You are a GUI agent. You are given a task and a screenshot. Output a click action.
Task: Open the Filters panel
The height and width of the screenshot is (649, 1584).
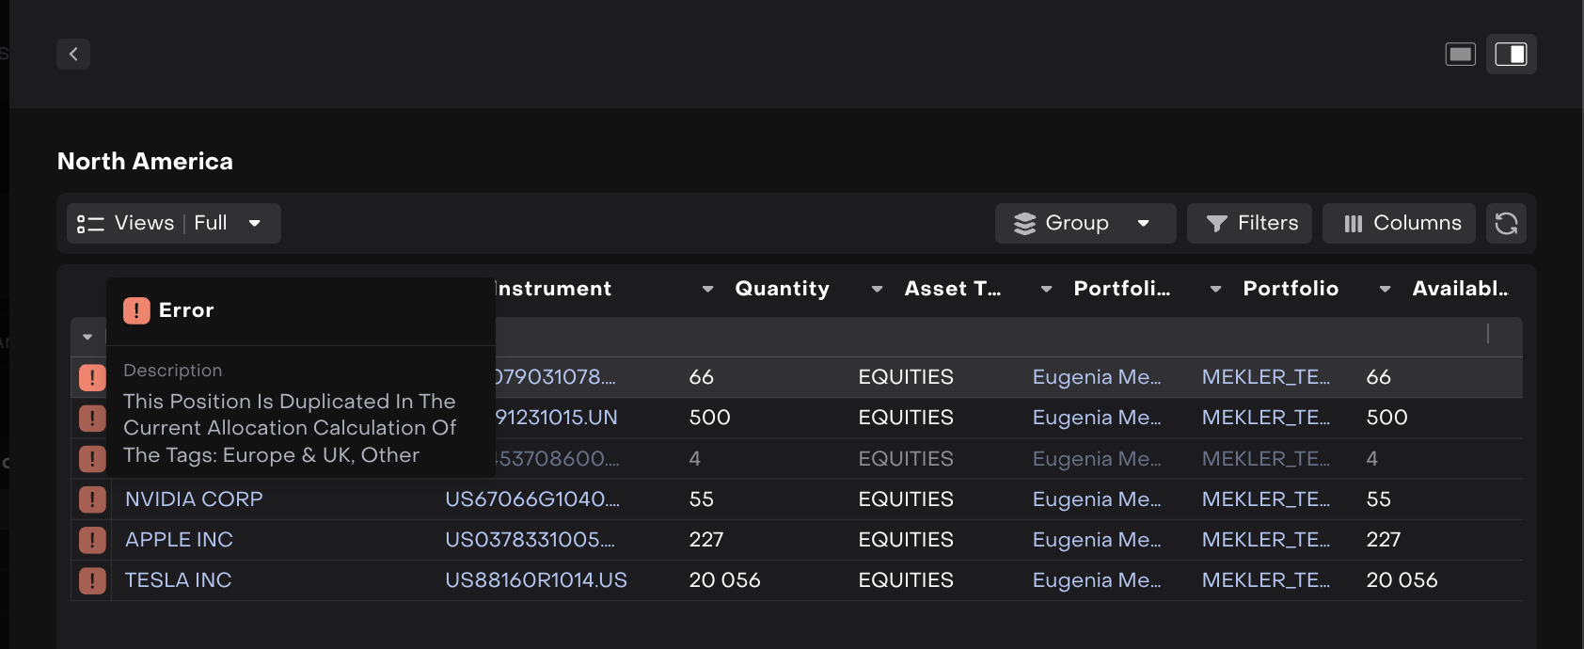point(1249,224)
